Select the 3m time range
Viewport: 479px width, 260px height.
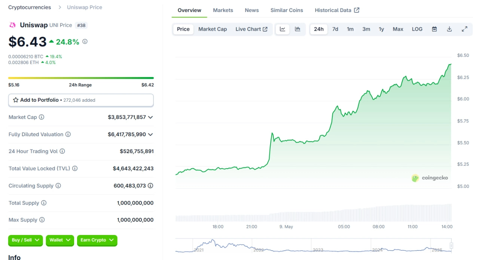(366, 29)
